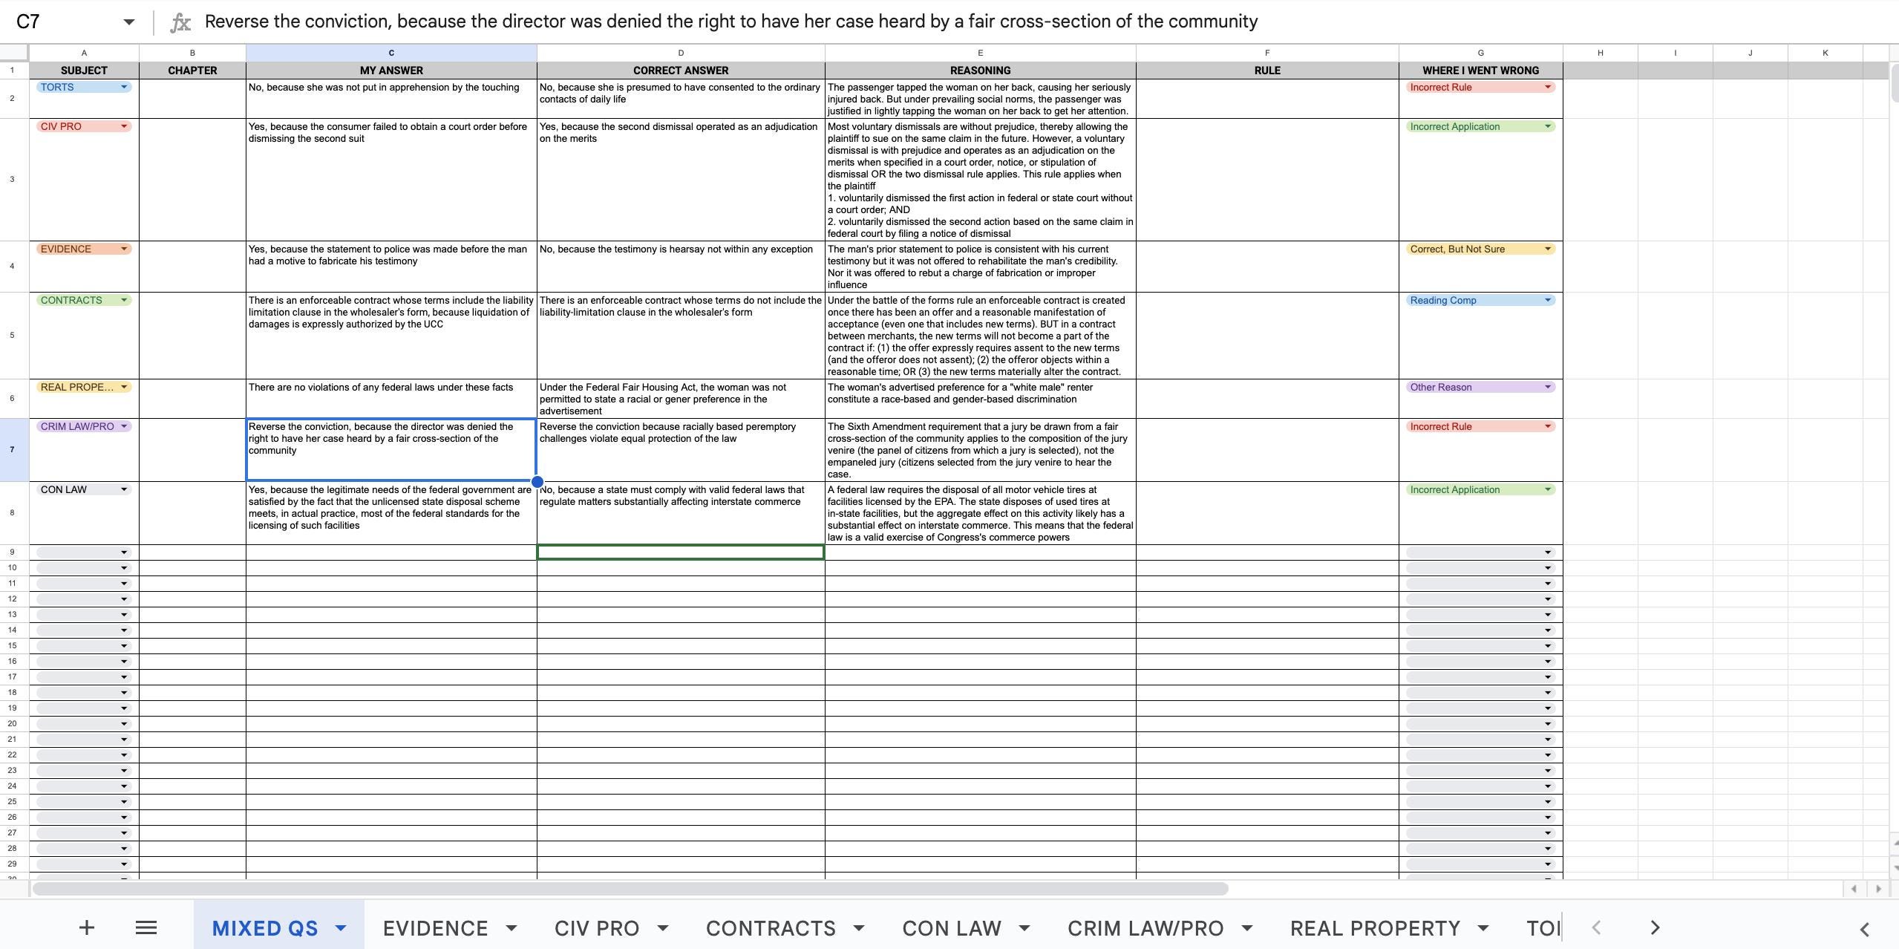Open the Reading Comp dropdown
The height and width of the screenshot is (949, 1899).
pos(1546,300)
